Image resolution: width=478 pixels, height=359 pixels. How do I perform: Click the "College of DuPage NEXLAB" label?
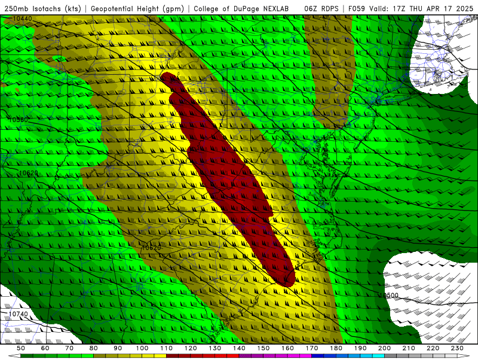tap(241, 8)
